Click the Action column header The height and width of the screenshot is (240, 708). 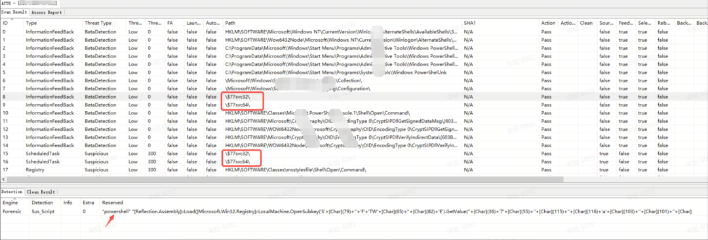point(549,22)
